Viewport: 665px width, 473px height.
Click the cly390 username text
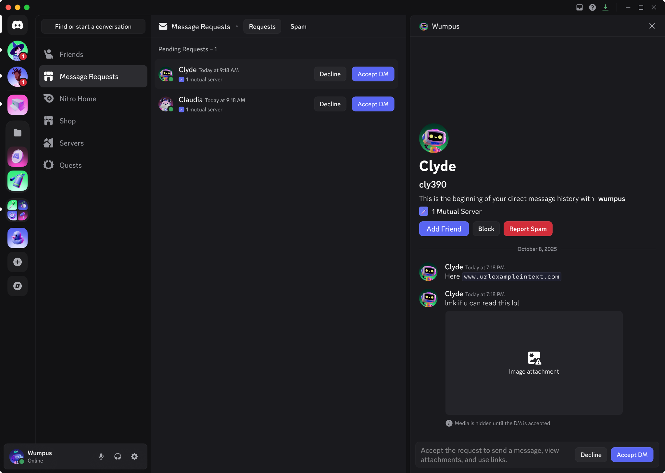[x=433, y=184]
